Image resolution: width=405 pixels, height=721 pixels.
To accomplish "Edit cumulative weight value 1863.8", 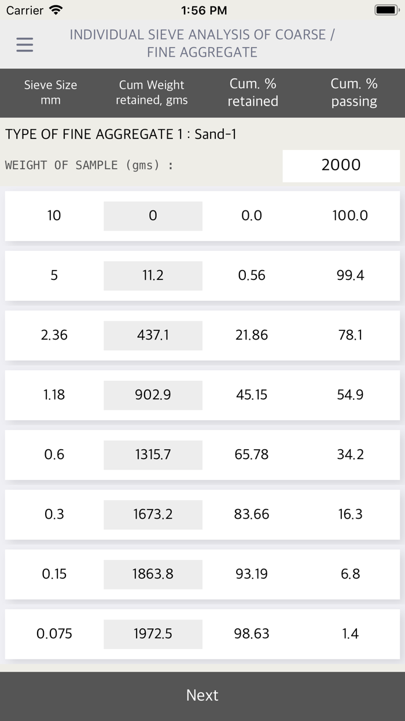I will tap(153, 574).
